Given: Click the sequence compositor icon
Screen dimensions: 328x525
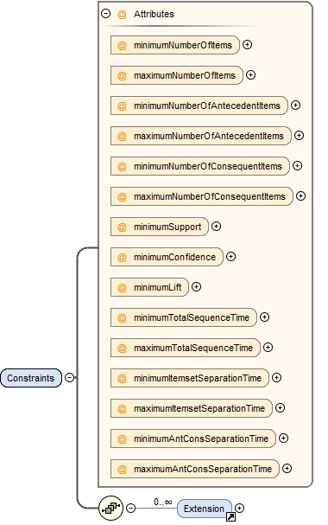Looking at the screenshot, I should (110, 509).
